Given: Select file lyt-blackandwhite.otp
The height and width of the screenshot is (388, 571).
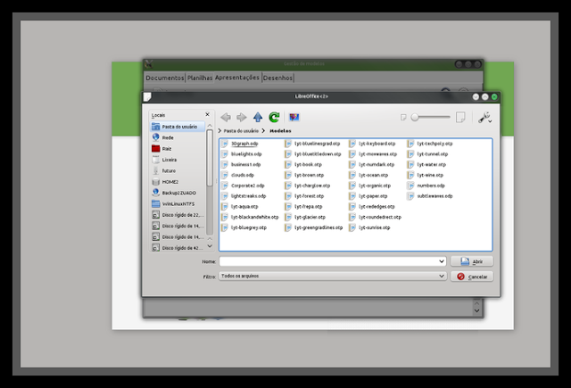Looking at the screenshot, I should pos(250,218).
